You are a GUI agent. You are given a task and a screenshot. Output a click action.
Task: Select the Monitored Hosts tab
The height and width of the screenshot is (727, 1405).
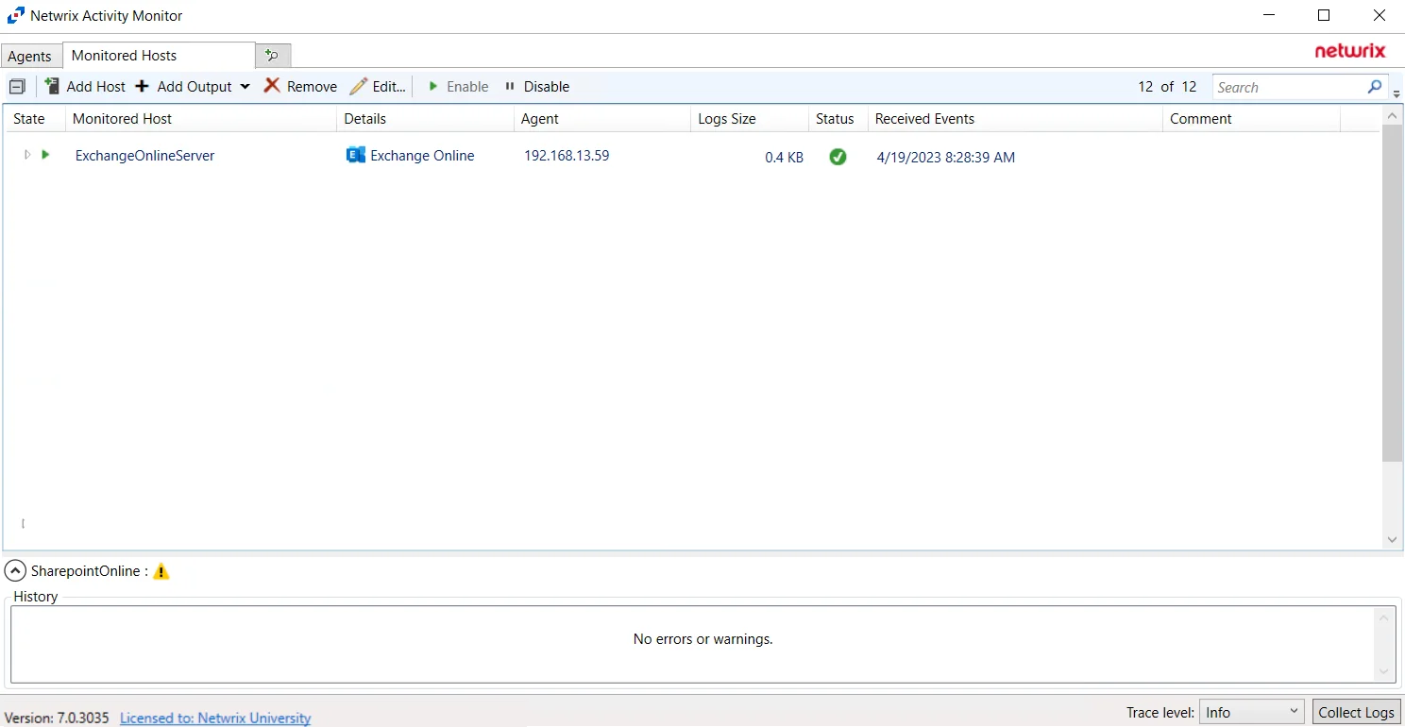coord(159,56)
